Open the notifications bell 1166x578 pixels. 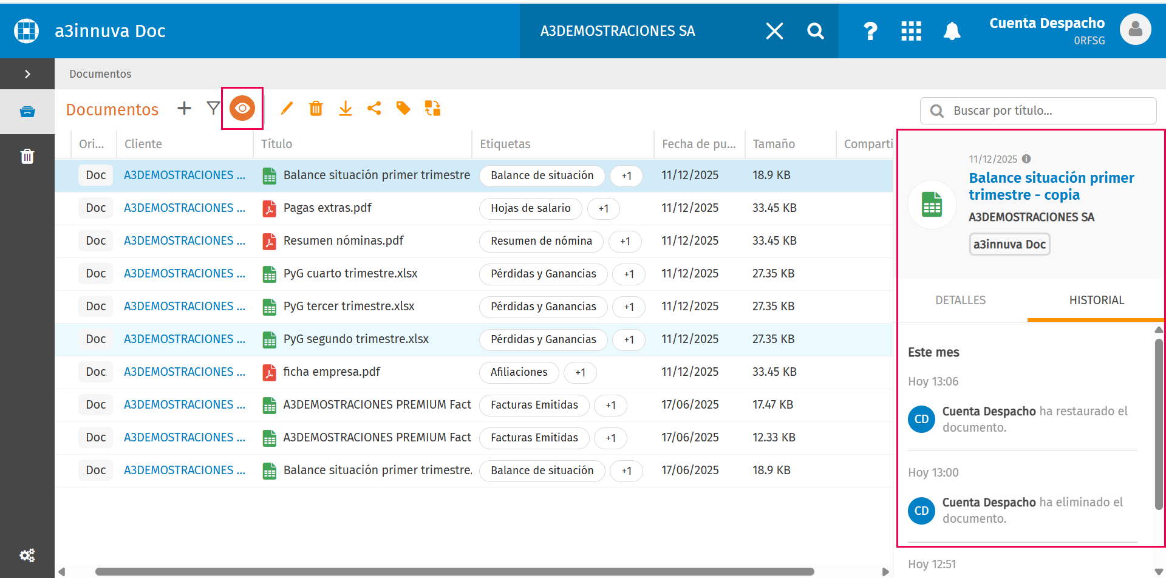(952, 31)
